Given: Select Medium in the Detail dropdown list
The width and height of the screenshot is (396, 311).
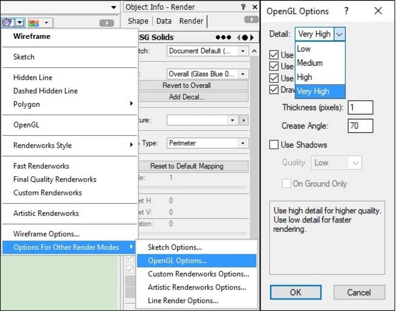Looking at the screenshot, I should (310, 63).
